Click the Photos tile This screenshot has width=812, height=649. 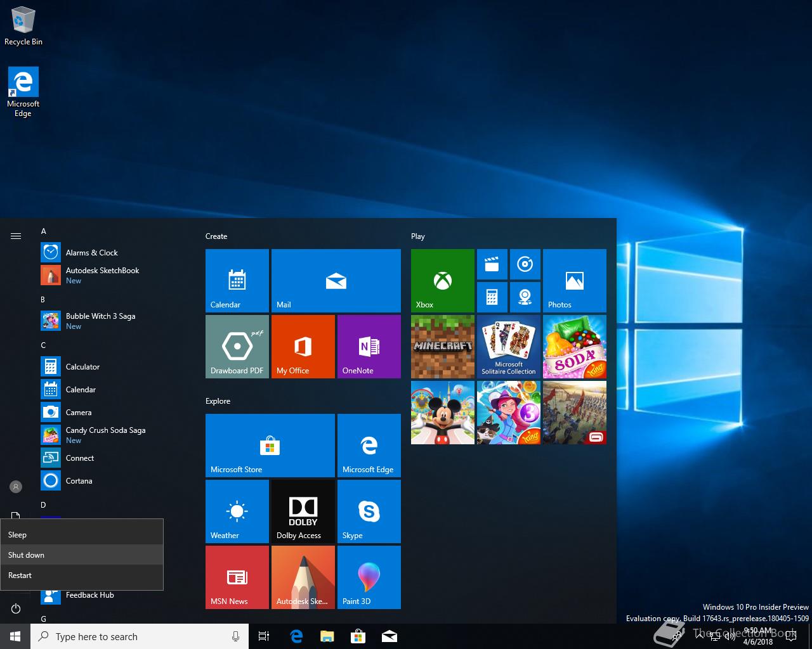574,280
